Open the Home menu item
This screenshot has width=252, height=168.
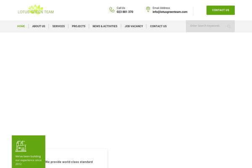(x=21, y=26)
